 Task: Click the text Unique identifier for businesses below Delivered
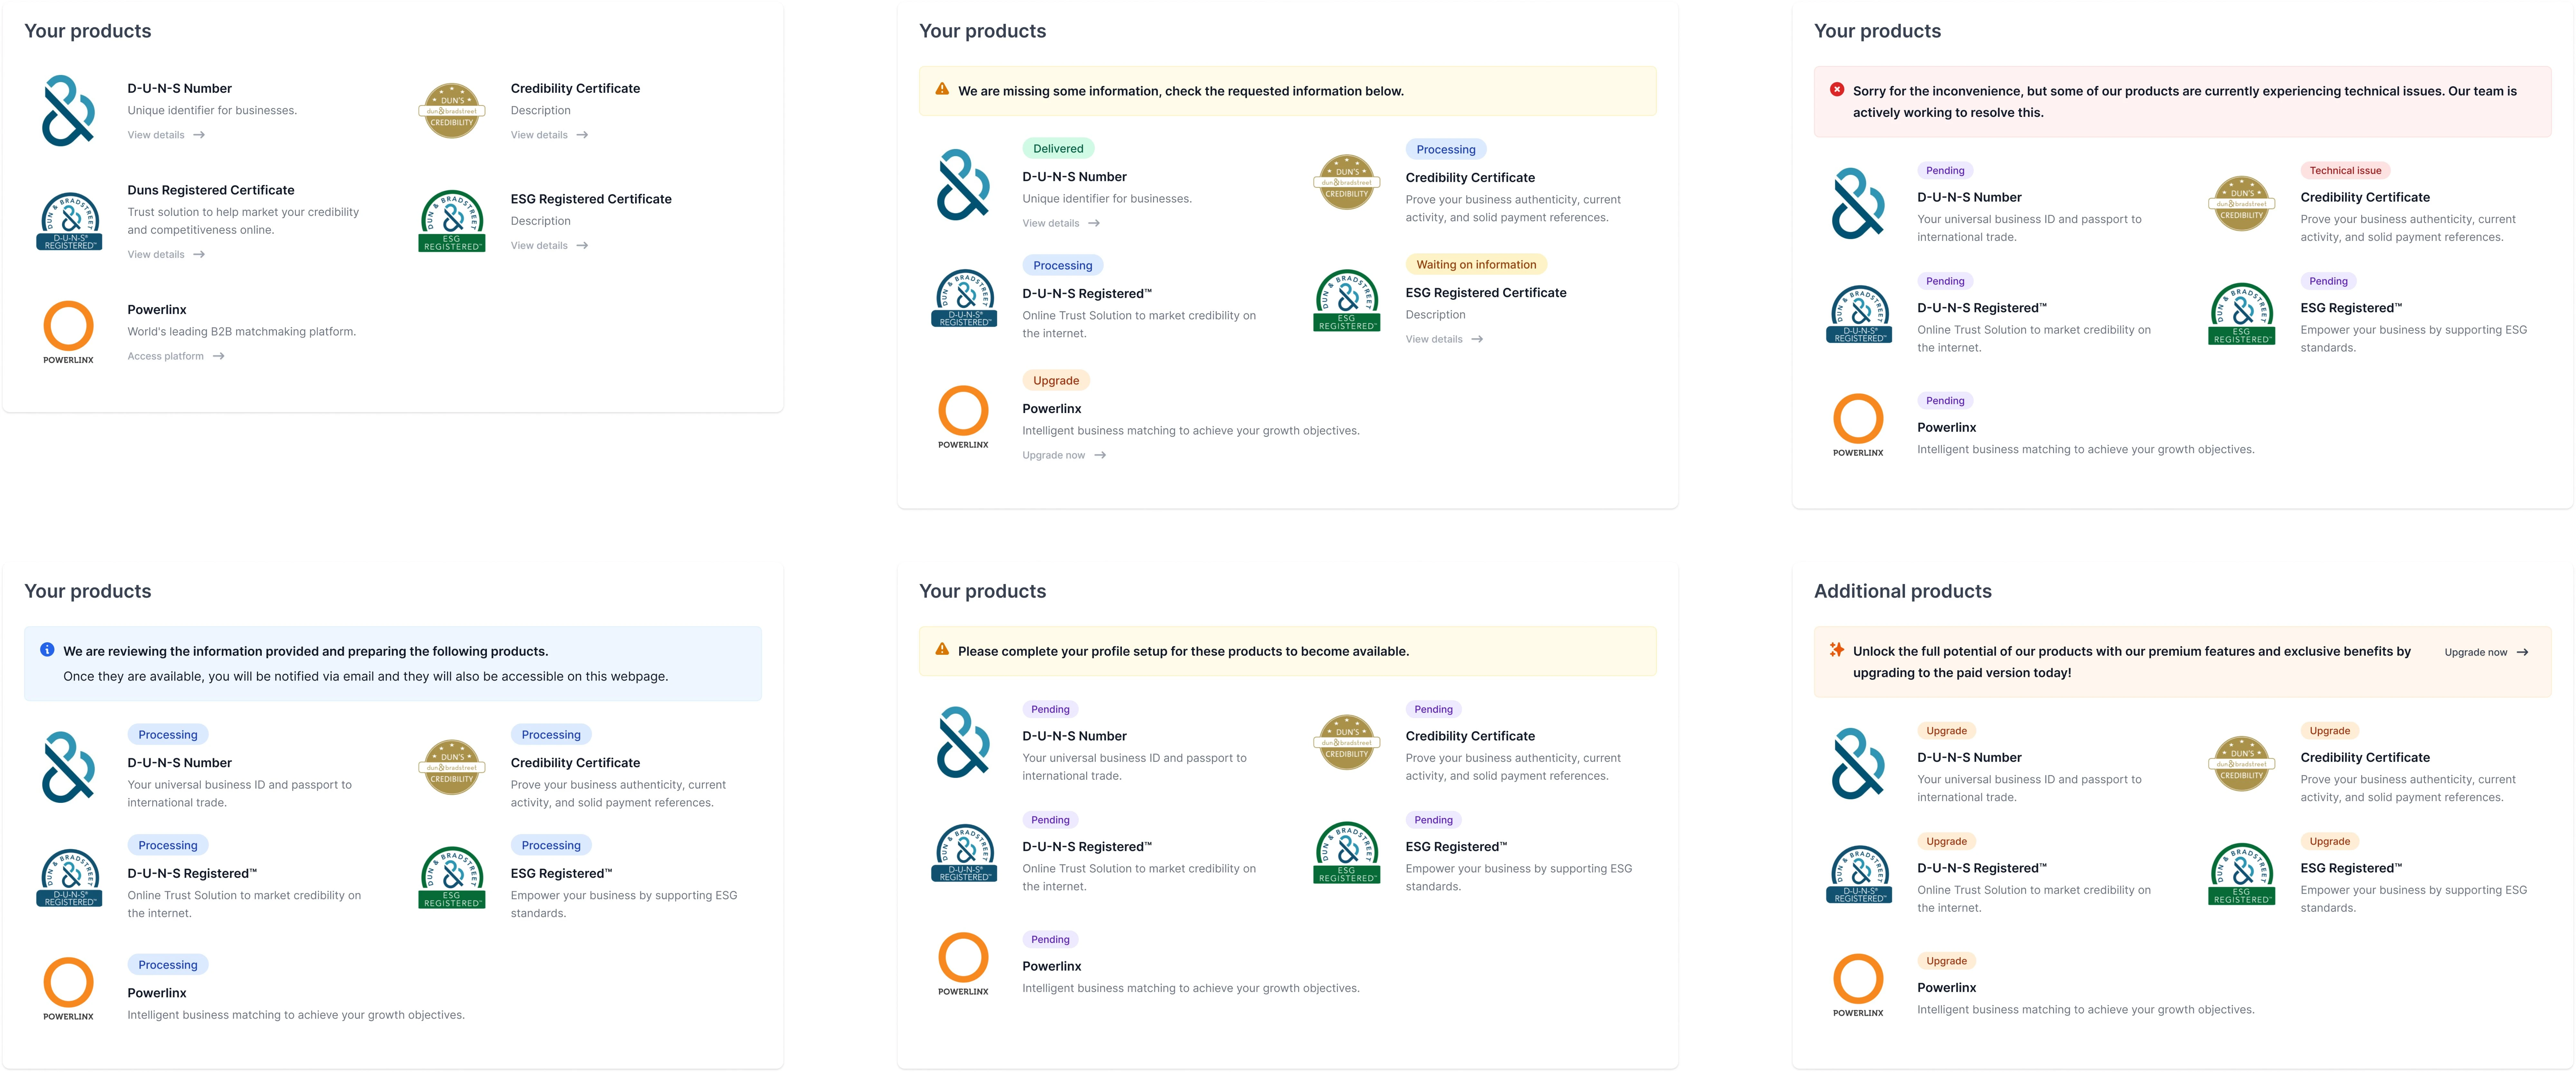click(1107, 199)
